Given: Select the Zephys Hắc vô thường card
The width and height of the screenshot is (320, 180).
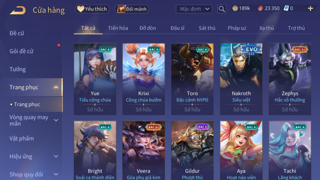Looking at the screenshot, I should tap(290, 79).
